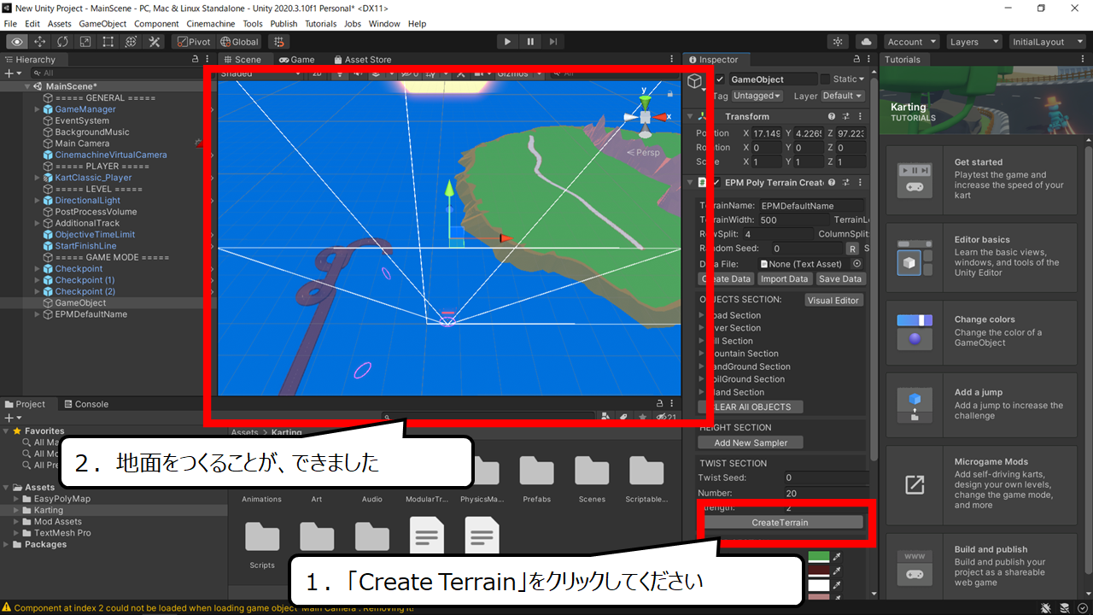Viewport: 1093px width, 615px height.
Task: Open Transform component help icon
Action: click(x=831, y=116)
